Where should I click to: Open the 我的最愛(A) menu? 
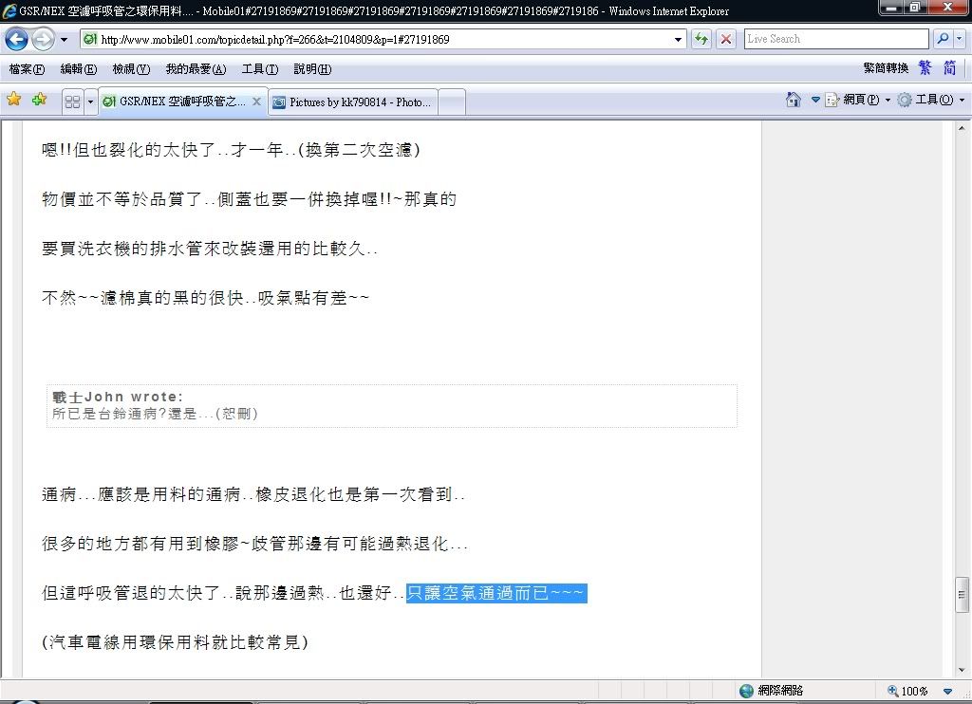click(195, 69)
